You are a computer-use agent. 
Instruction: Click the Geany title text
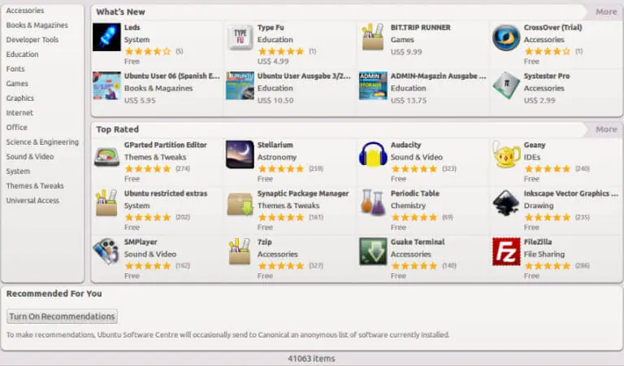535,145
